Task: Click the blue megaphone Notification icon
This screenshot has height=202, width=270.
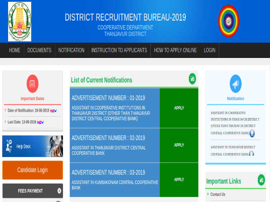Action: [x=235, y=83]
